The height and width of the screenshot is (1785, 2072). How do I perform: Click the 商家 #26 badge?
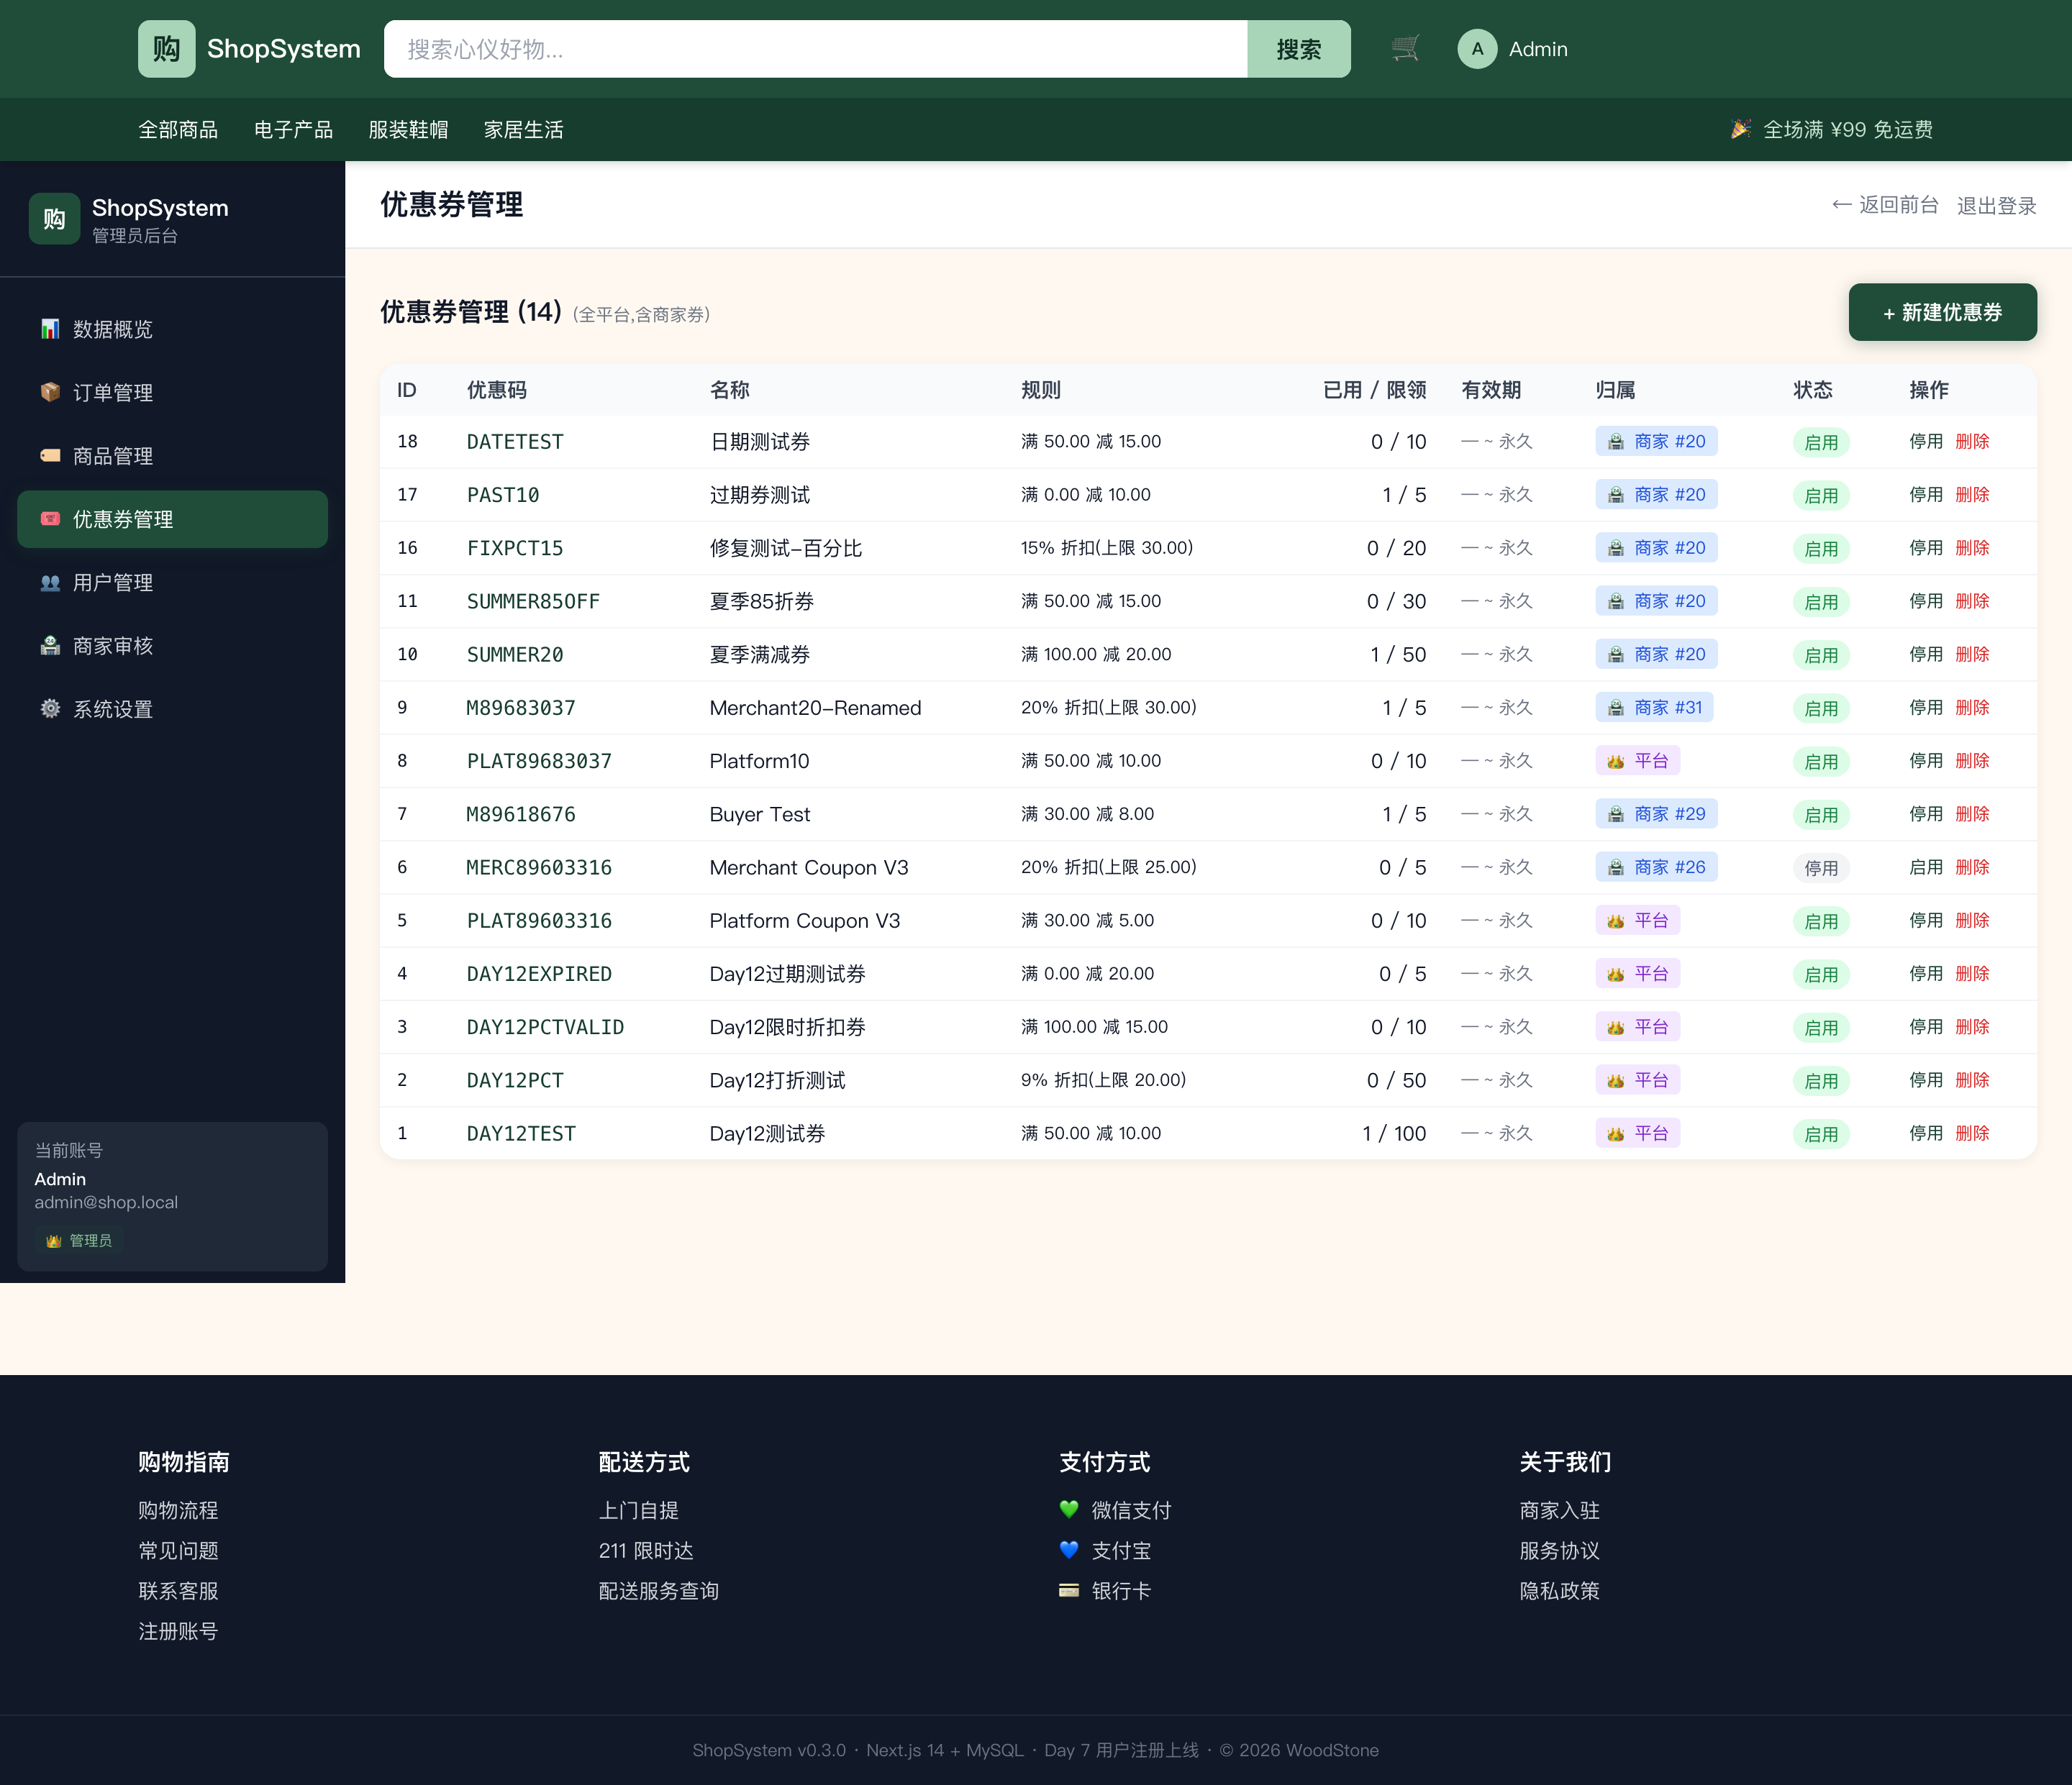tap(1656, 867)
